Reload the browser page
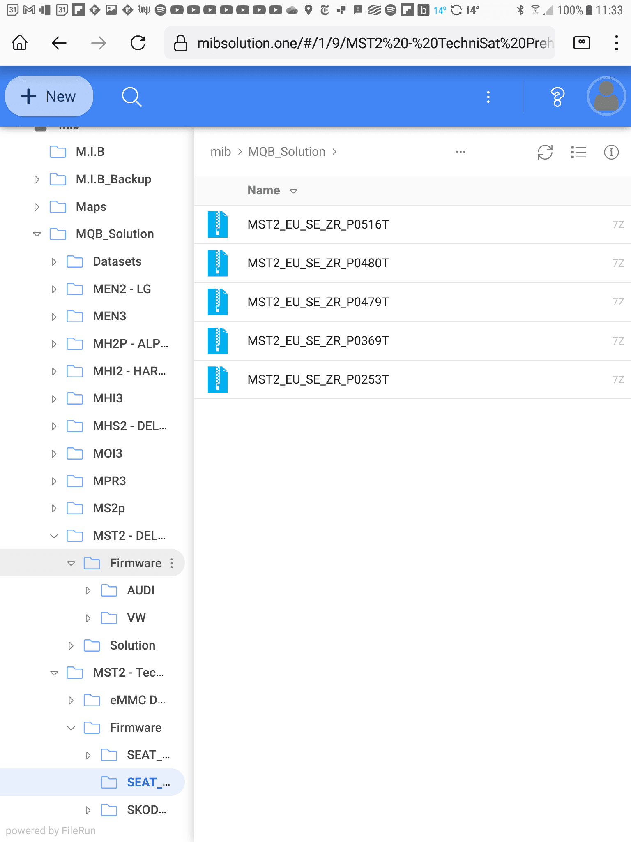The height and width of the screenshot is (842, 631). pyautogui.click(x=138, y=43)
